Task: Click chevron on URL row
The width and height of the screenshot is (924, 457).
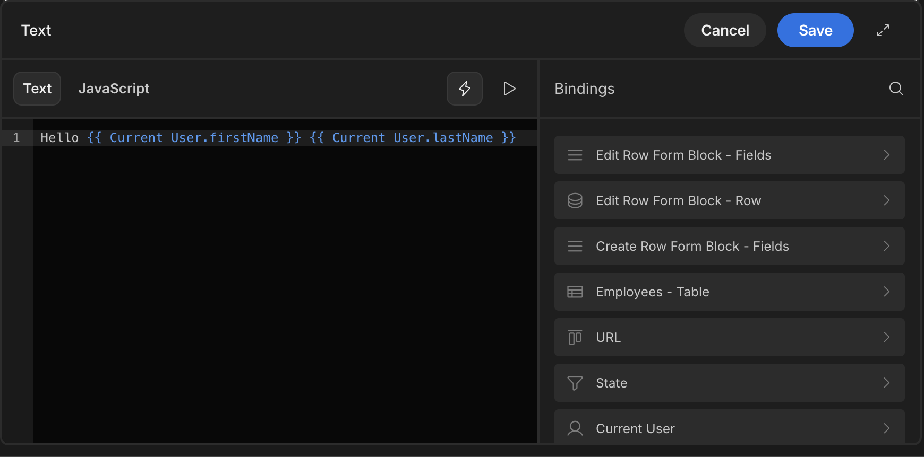Action: pyautogui.click(x=886, y=337)
